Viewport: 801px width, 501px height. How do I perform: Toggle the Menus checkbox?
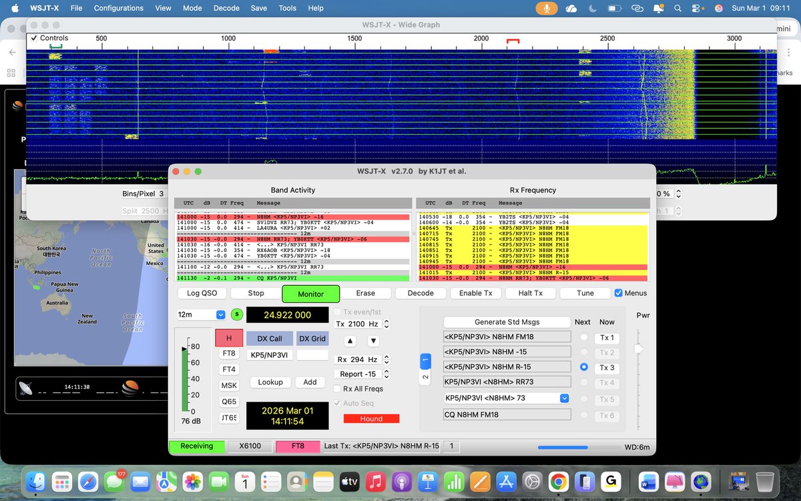(618, 293)
